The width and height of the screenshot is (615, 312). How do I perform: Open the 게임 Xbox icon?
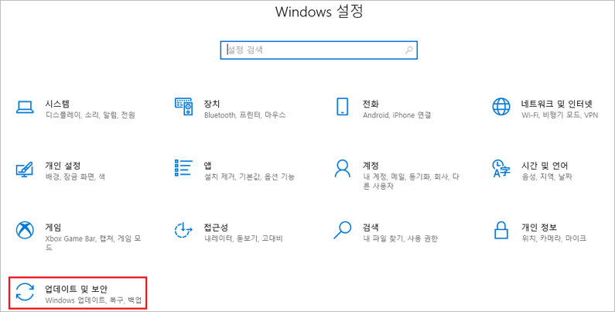pyautogui.click(x=25, y=230)
